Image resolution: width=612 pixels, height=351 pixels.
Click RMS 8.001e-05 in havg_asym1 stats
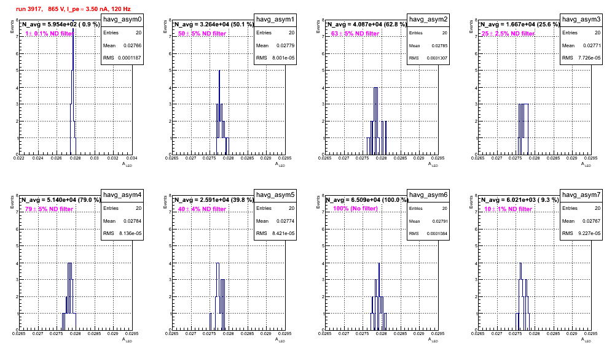coord(275,58)
